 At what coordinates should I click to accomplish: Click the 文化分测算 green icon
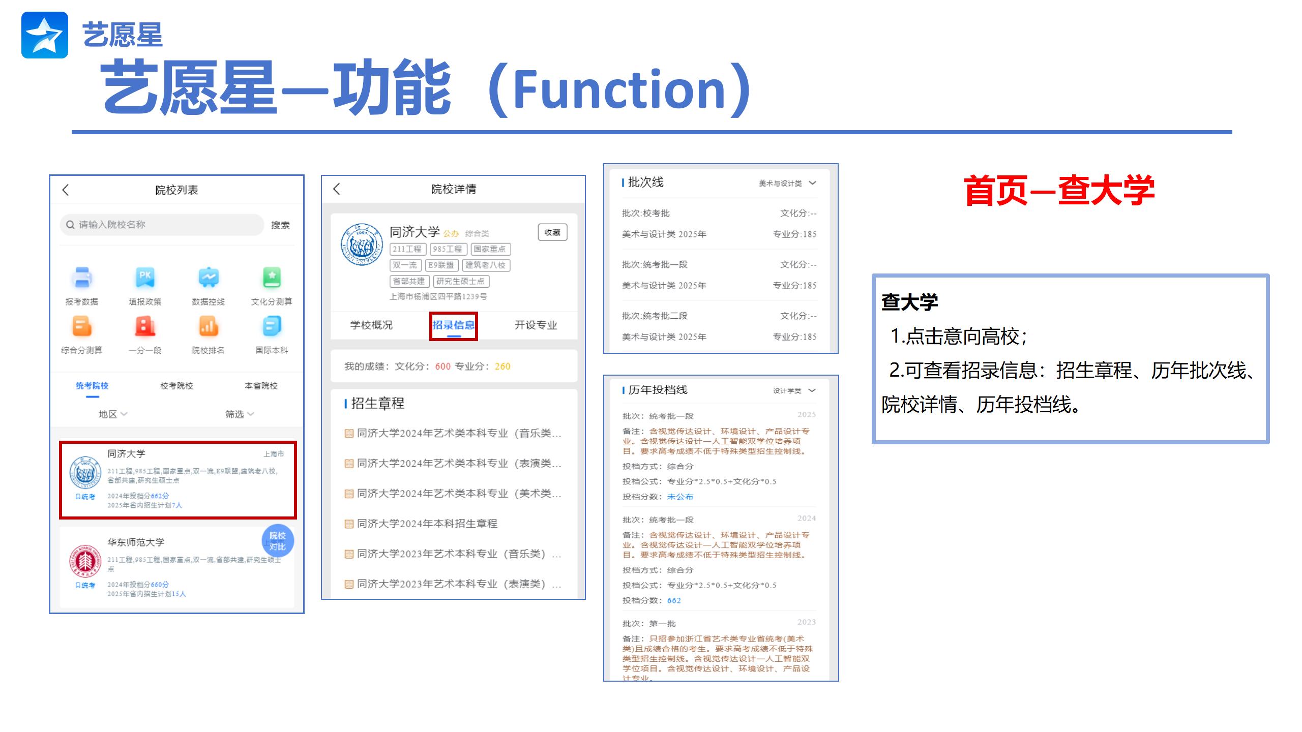click(272, 278)
